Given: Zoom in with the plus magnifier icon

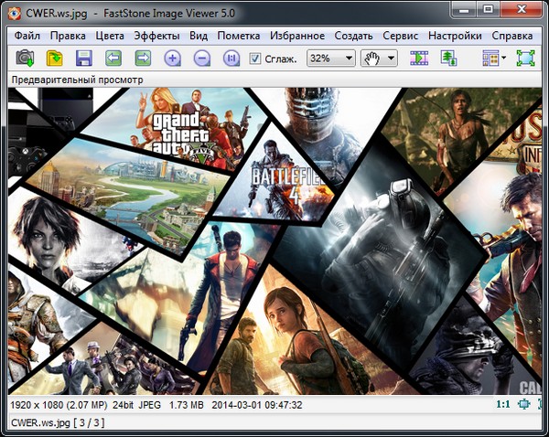Looking at the screenshot, I should tap(172, 59).
